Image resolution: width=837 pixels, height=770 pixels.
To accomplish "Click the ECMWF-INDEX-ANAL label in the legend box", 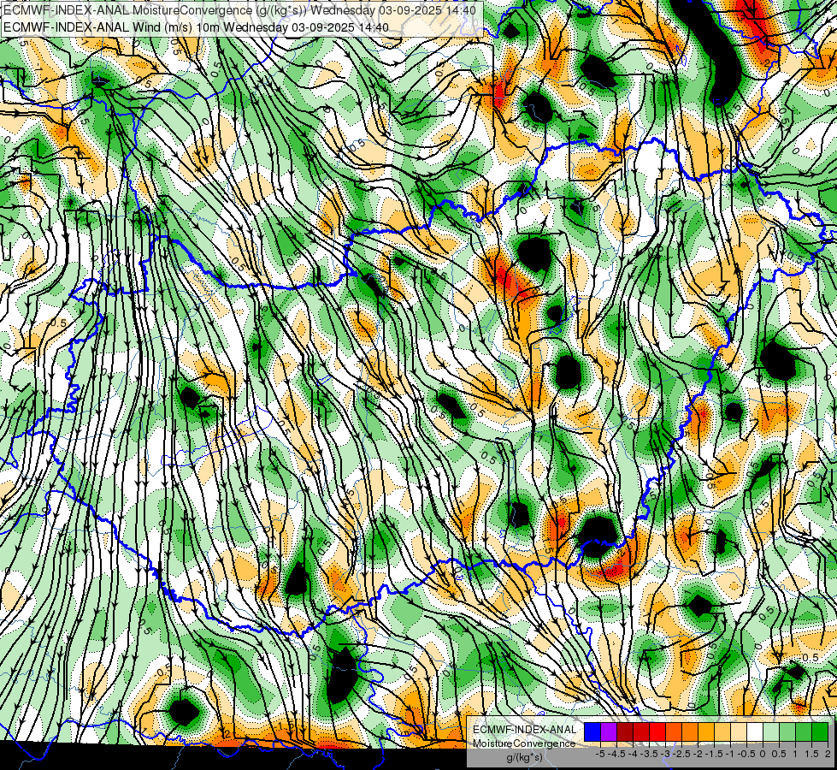I will pyautogui.click(x=525, y=730).
